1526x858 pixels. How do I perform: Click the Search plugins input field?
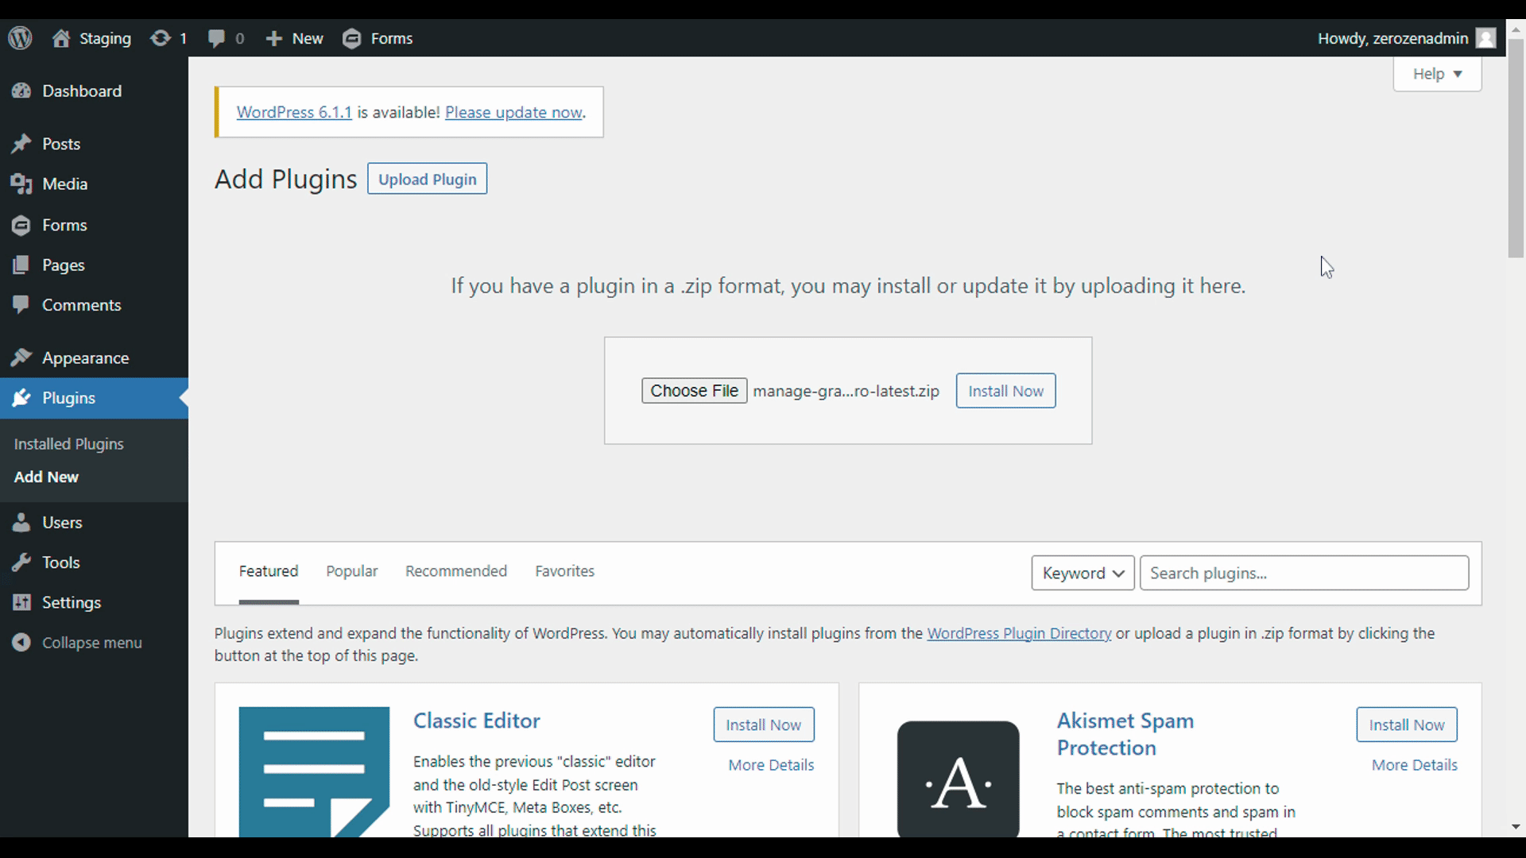(x=1303, y=573)
